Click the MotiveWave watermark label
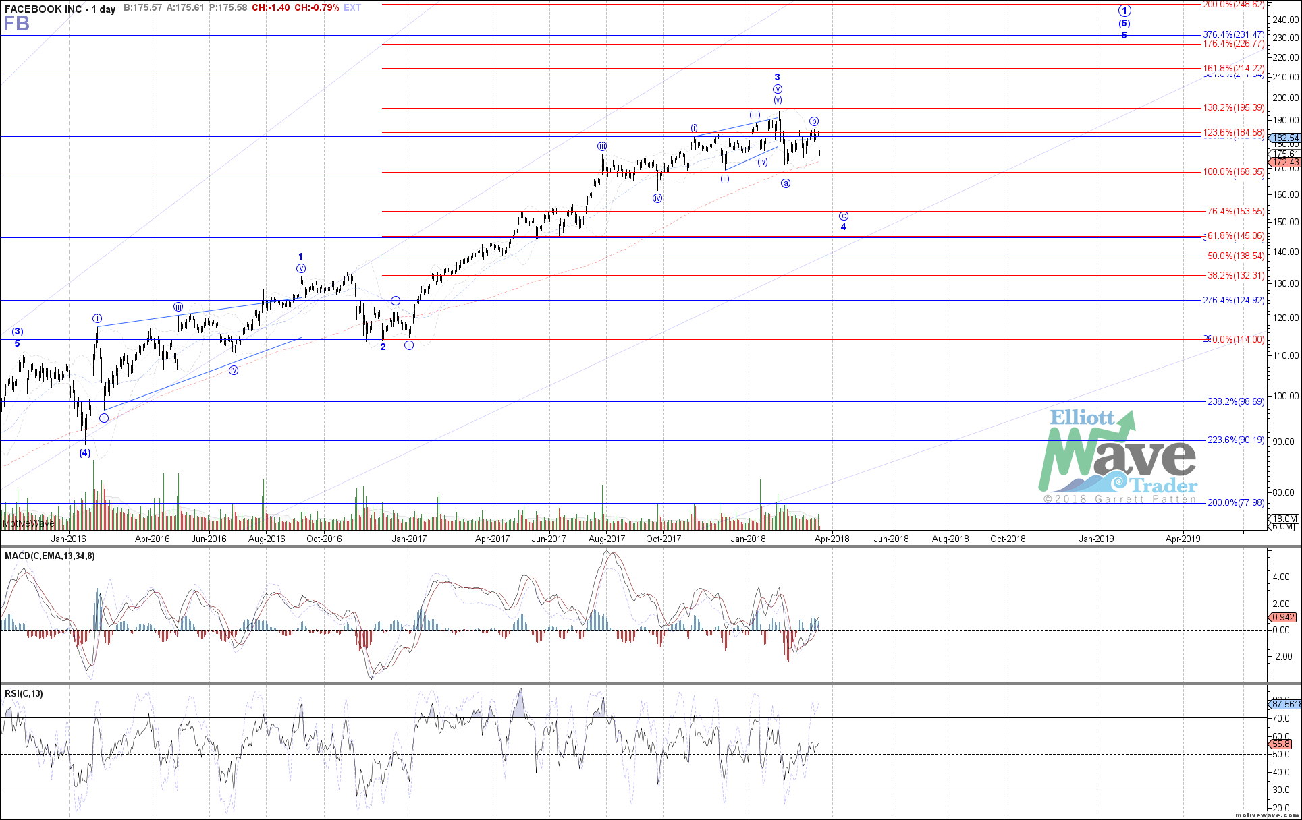The height and width of the screenshot is (820, 1302). point(28,523)
